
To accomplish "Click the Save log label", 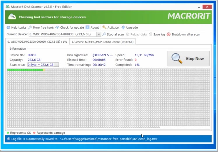I will tap(159, 34).
